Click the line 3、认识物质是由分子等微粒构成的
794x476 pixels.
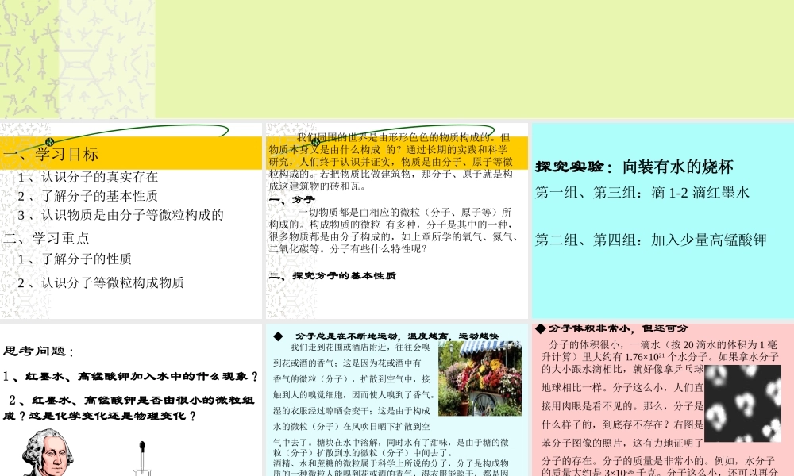pyautogui.click(x=121, y=215)
